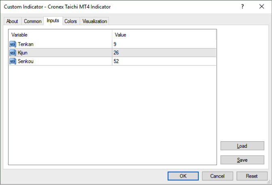Image resolution: width=272 pixels, height=185 pixels.
Task: Click the Value column header
Action: 164,35
